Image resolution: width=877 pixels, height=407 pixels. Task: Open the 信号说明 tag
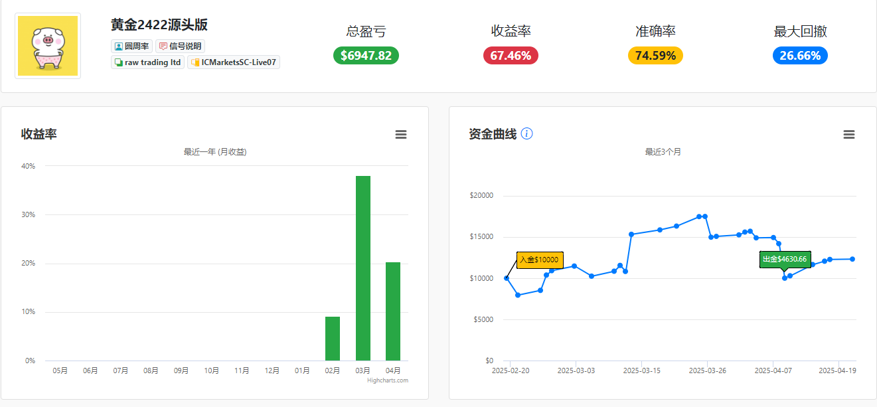pos(180,46)
